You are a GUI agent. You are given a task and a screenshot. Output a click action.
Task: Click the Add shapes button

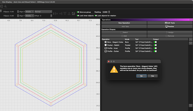[124, 36]
